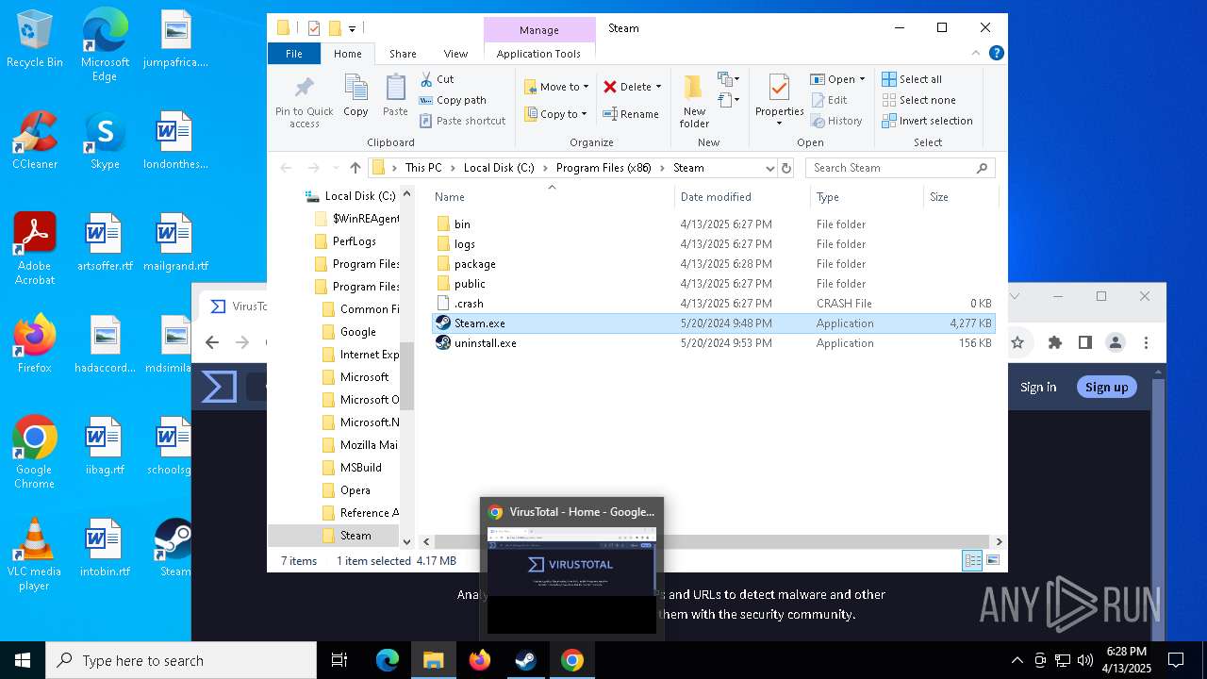Select Cut in Clipboard group
Image resolution: width=1207 pixels, height=679 pixels.
click(437, 79)
